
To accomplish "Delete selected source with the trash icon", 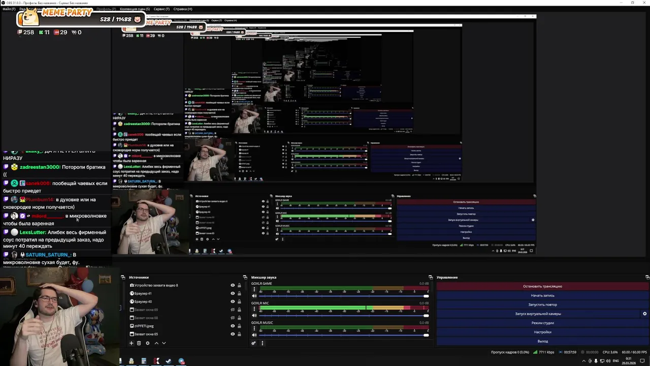I will pos(139,343).
